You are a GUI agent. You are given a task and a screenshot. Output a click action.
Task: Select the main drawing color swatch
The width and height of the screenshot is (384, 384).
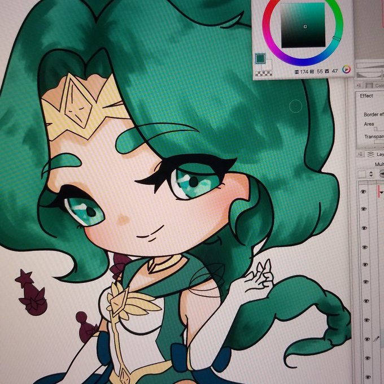click(x=260, y=59)
